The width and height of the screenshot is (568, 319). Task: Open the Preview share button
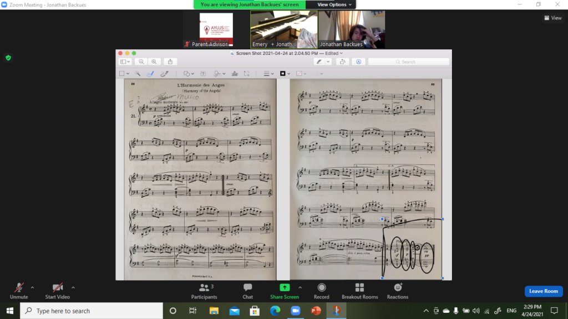tap(170, 62)
